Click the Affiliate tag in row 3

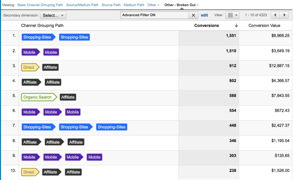coord(50,67)
